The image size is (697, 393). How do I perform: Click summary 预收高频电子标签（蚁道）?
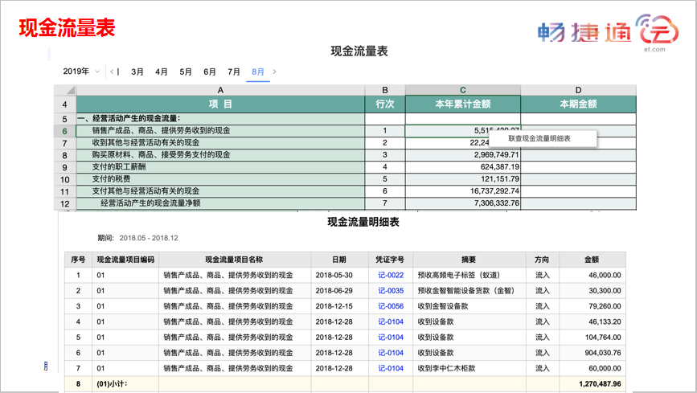click(459, 275)
